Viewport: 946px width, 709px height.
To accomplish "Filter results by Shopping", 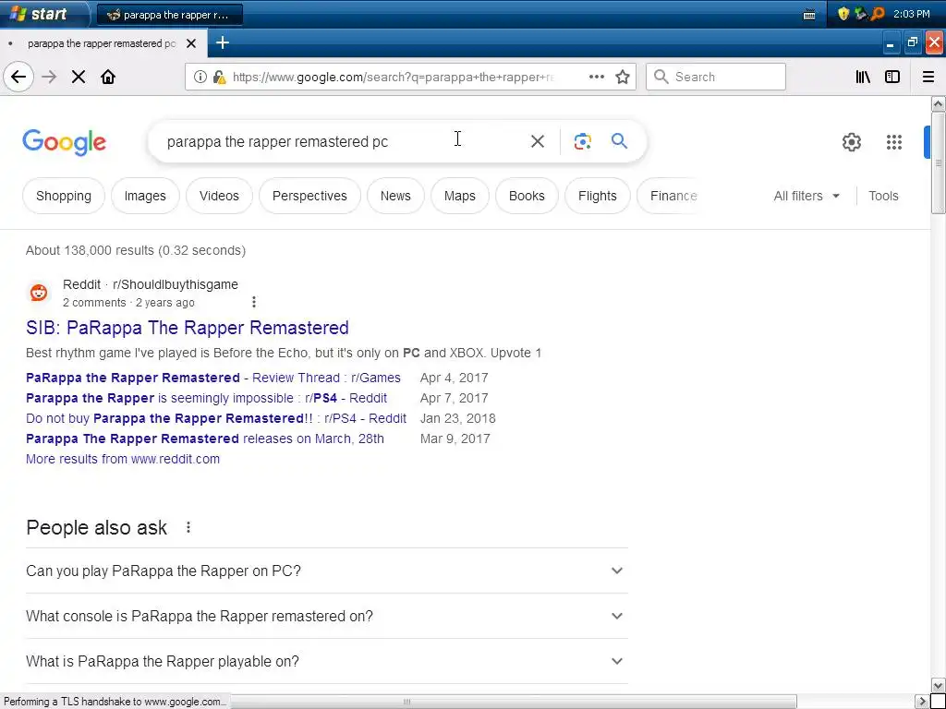I will pyautogui.click(x=64, y=196).
